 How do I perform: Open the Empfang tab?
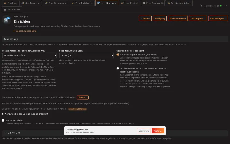[11, 3]
